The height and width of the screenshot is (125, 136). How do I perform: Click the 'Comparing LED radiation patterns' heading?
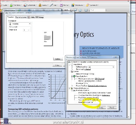23,109
